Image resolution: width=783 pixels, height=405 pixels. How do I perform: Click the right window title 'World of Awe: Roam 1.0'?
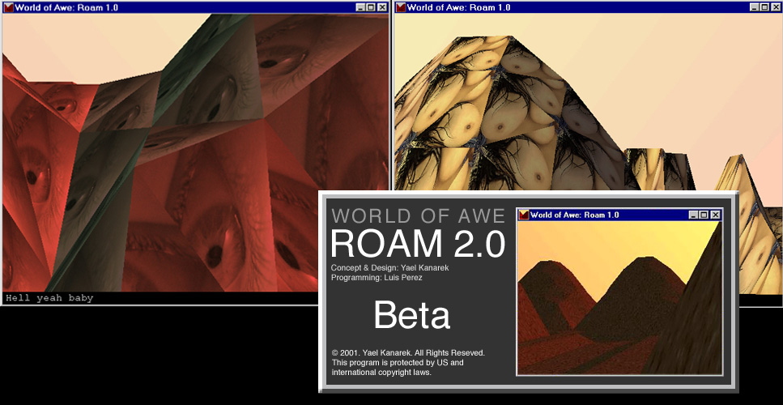(x=459, y=7)
